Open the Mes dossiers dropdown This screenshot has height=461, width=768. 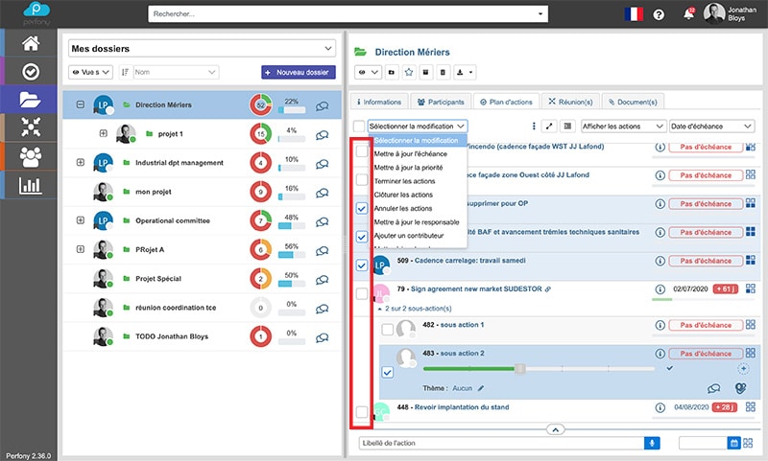(x=202, y=48)
